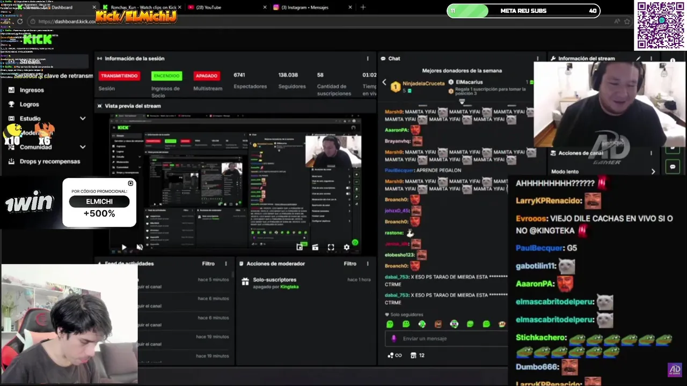Click rastone's username in chat
The height and width of the screenshot is (386, 687).
tap(394, 233)
